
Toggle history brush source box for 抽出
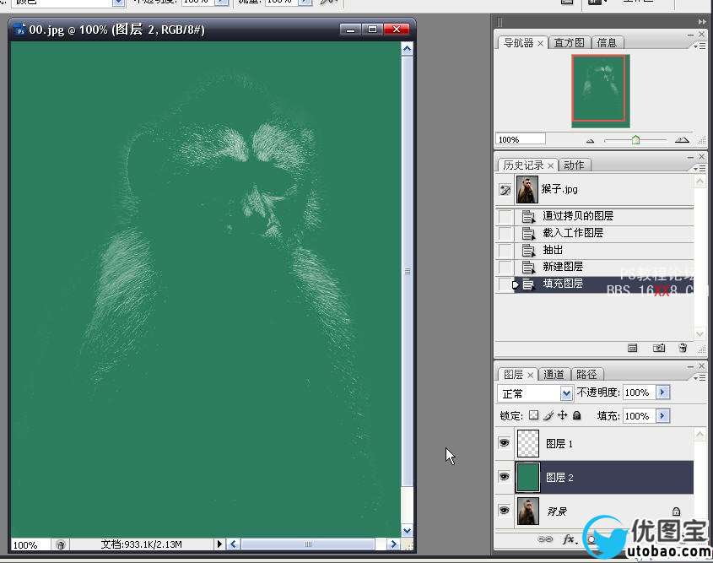click(505, 250)
